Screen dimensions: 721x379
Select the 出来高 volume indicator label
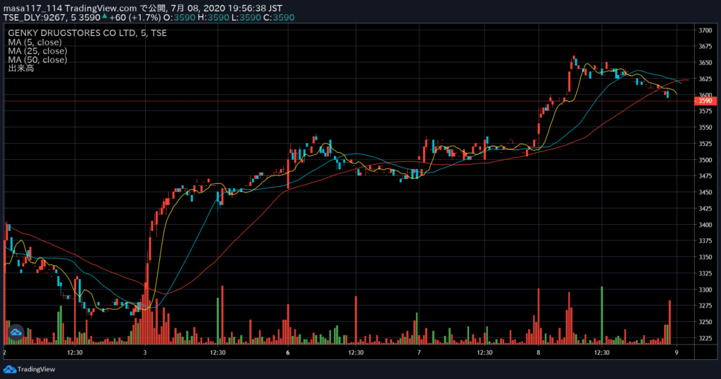point(20,68)
